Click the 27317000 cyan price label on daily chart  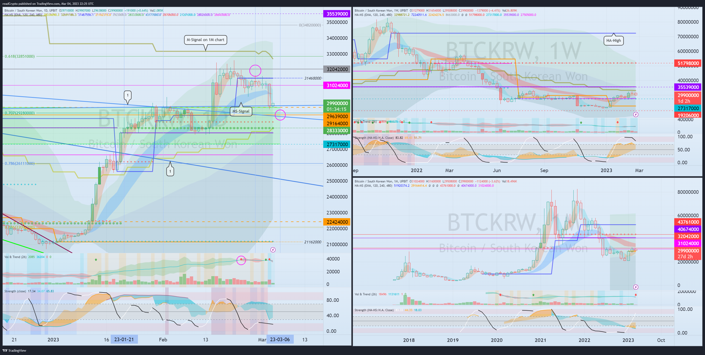(337, 144)
